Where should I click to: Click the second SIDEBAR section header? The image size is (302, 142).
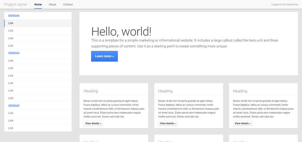coord(14,53)
